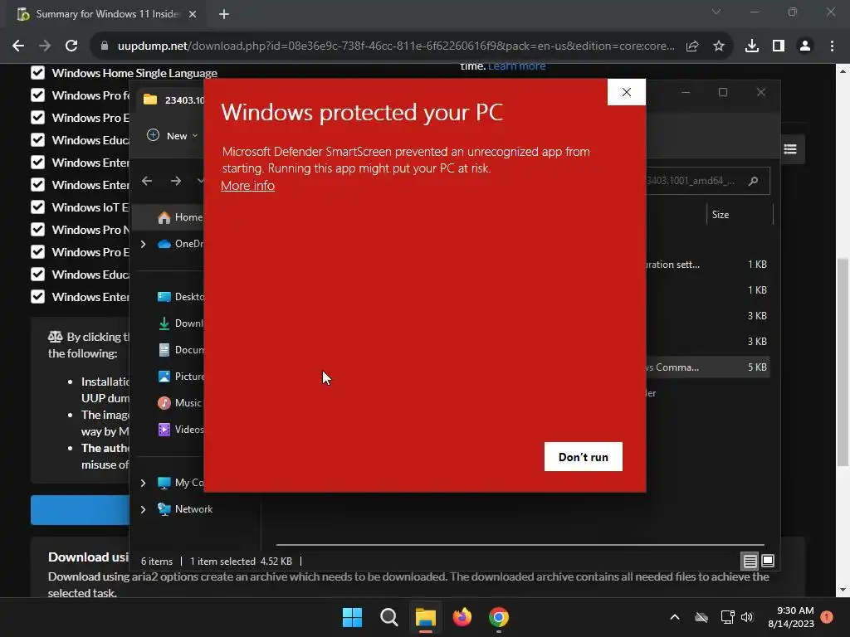Go back in File Explorer
Screen dimensions: 850x637
(147, 181)
